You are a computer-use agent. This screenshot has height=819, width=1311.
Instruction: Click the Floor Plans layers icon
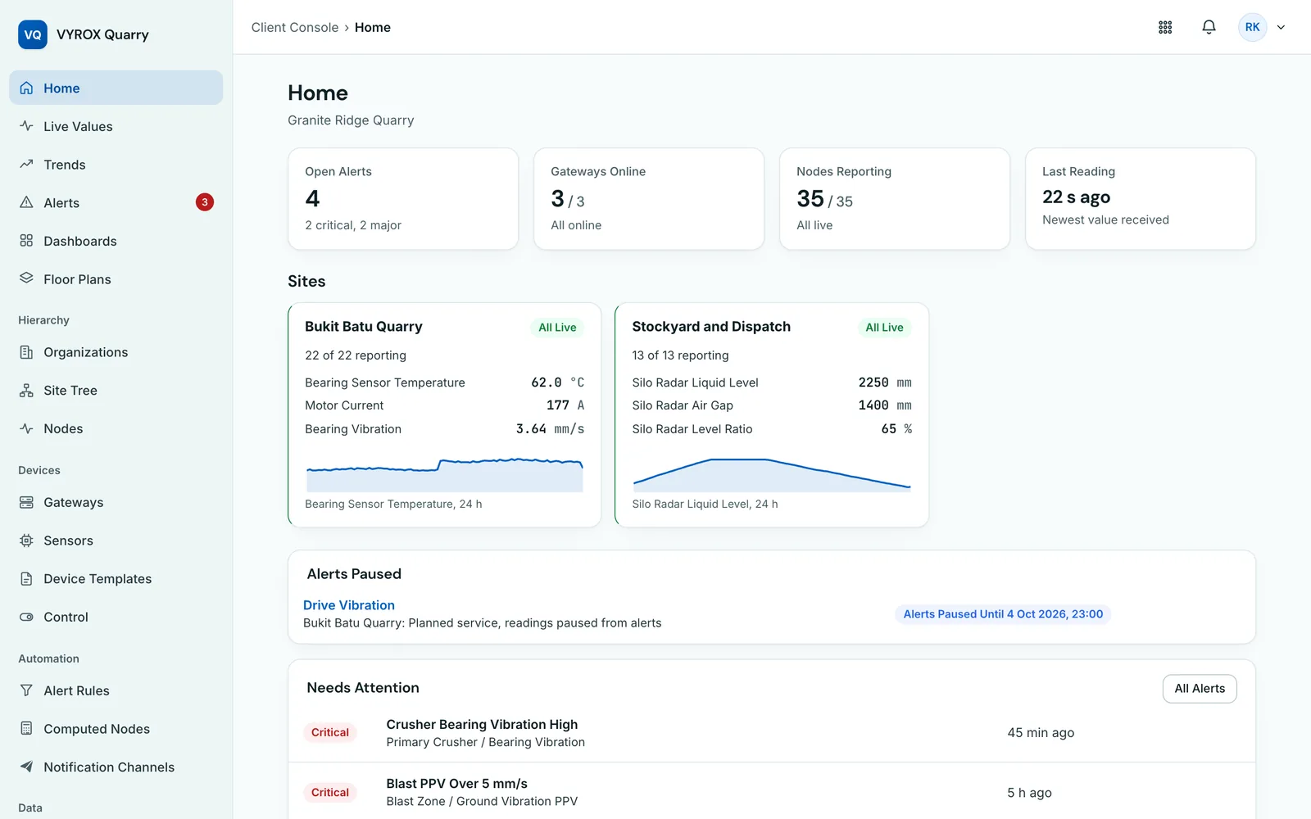coord(26,278)
